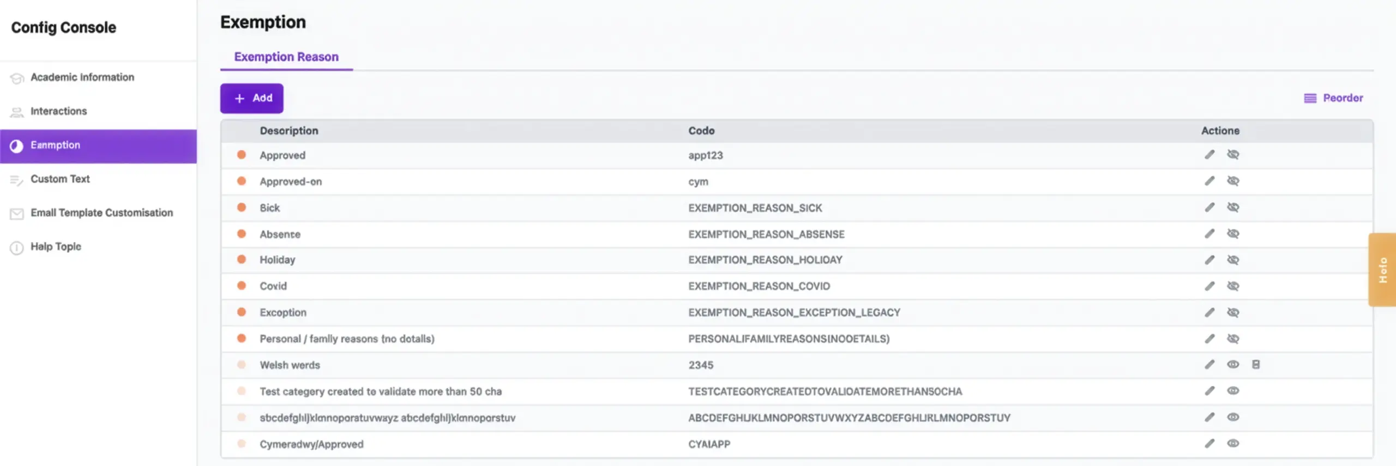Hide the Absence exemption reason
The height and width of the screenshot is (466, 1396).
click(x=1233, y=234)
